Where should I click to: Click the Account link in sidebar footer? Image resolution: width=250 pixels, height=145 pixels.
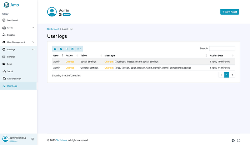14,141
